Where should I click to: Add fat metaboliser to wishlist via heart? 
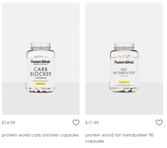tap(159, 123)
